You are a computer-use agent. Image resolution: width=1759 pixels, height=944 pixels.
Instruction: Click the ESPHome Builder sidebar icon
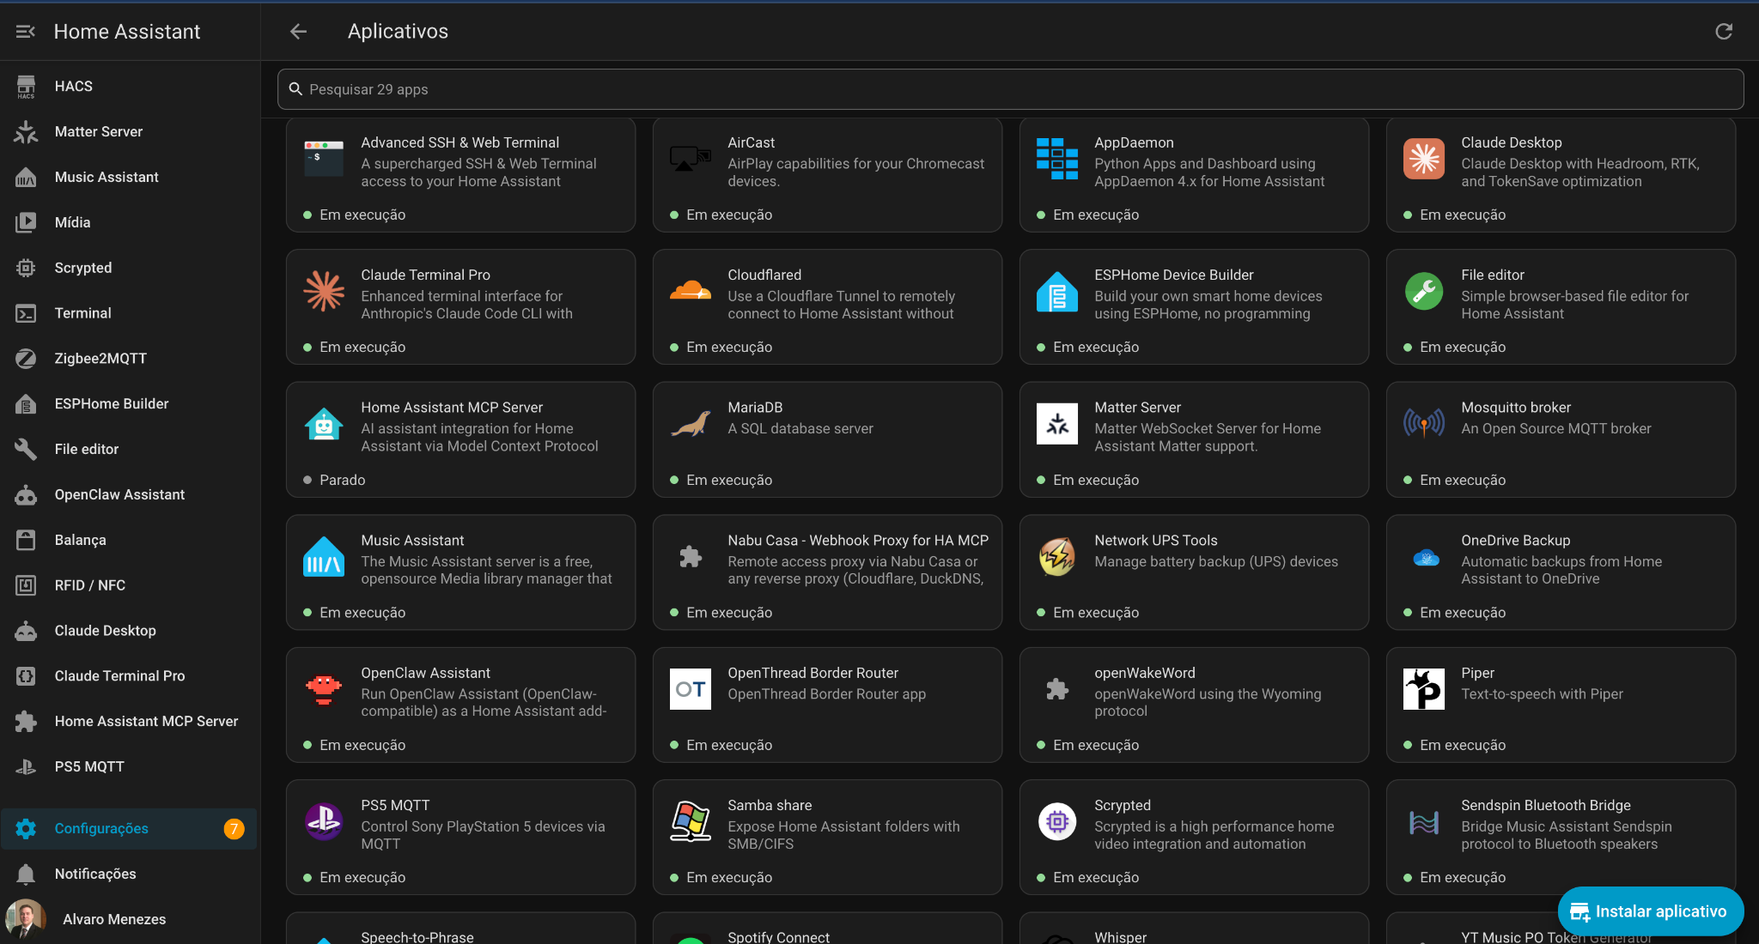pos(26,404)
